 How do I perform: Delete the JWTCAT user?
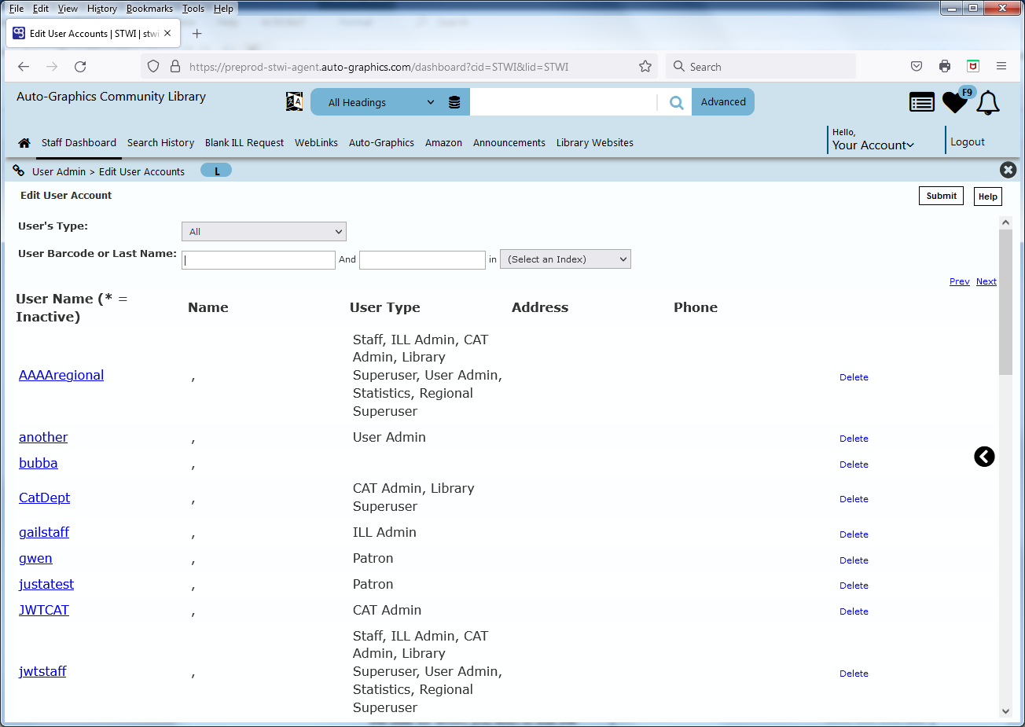click(x=854, y=611)
